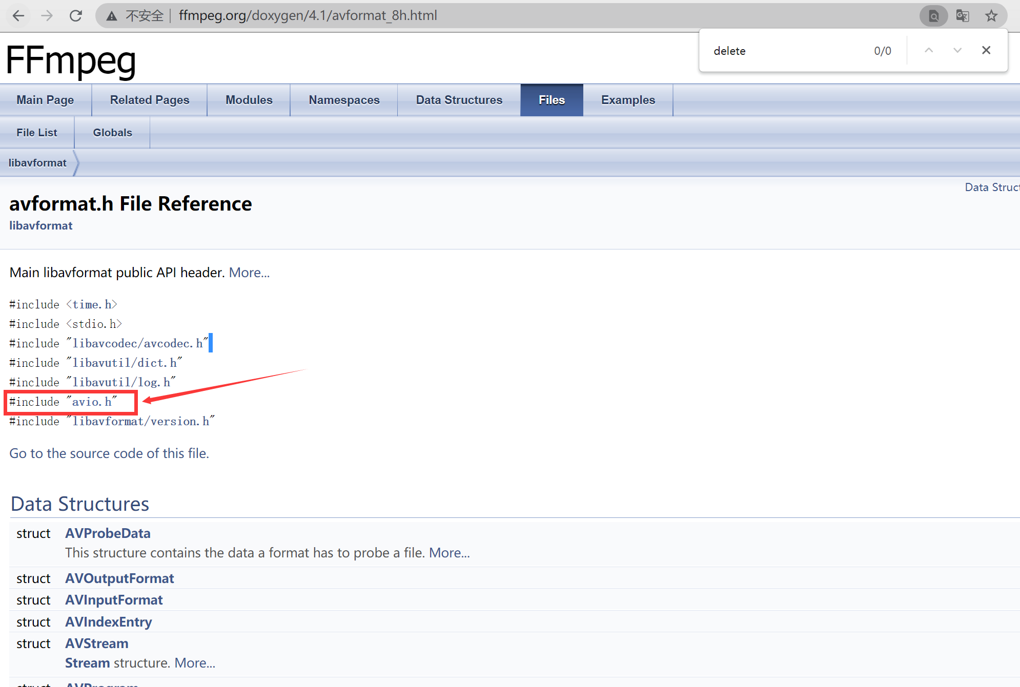Click the search previous result arrow
The width and height of the screenshot is (1020, 687).
pyautogui.click(x=928, y=50)
